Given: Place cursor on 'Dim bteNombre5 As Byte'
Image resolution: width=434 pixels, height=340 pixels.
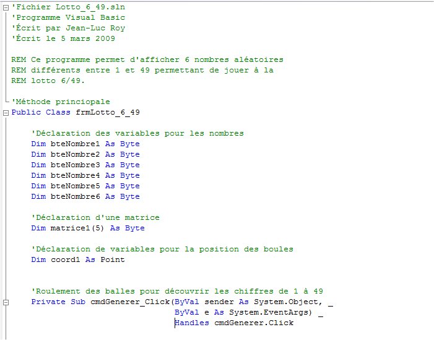Looking at the screenshot, I should [x=85, y=186].
